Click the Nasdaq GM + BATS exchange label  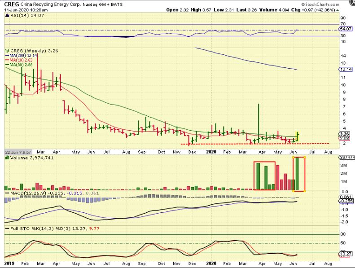[102, 4]
